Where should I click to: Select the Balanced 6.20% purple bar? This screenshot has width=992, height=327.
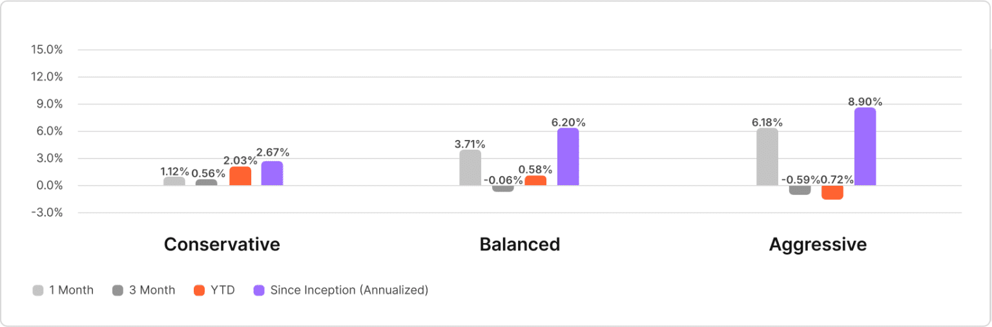(x=568, y=157)
